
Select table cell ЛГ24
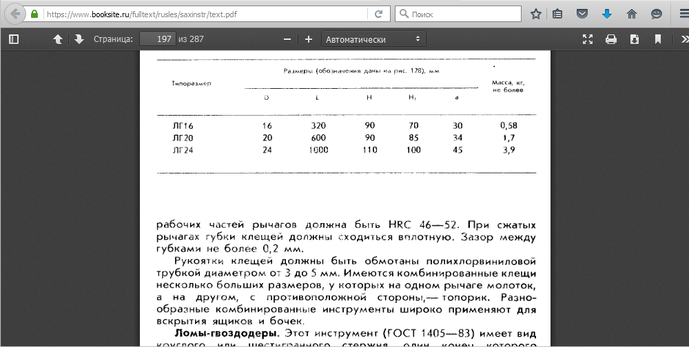click(183, 150)
